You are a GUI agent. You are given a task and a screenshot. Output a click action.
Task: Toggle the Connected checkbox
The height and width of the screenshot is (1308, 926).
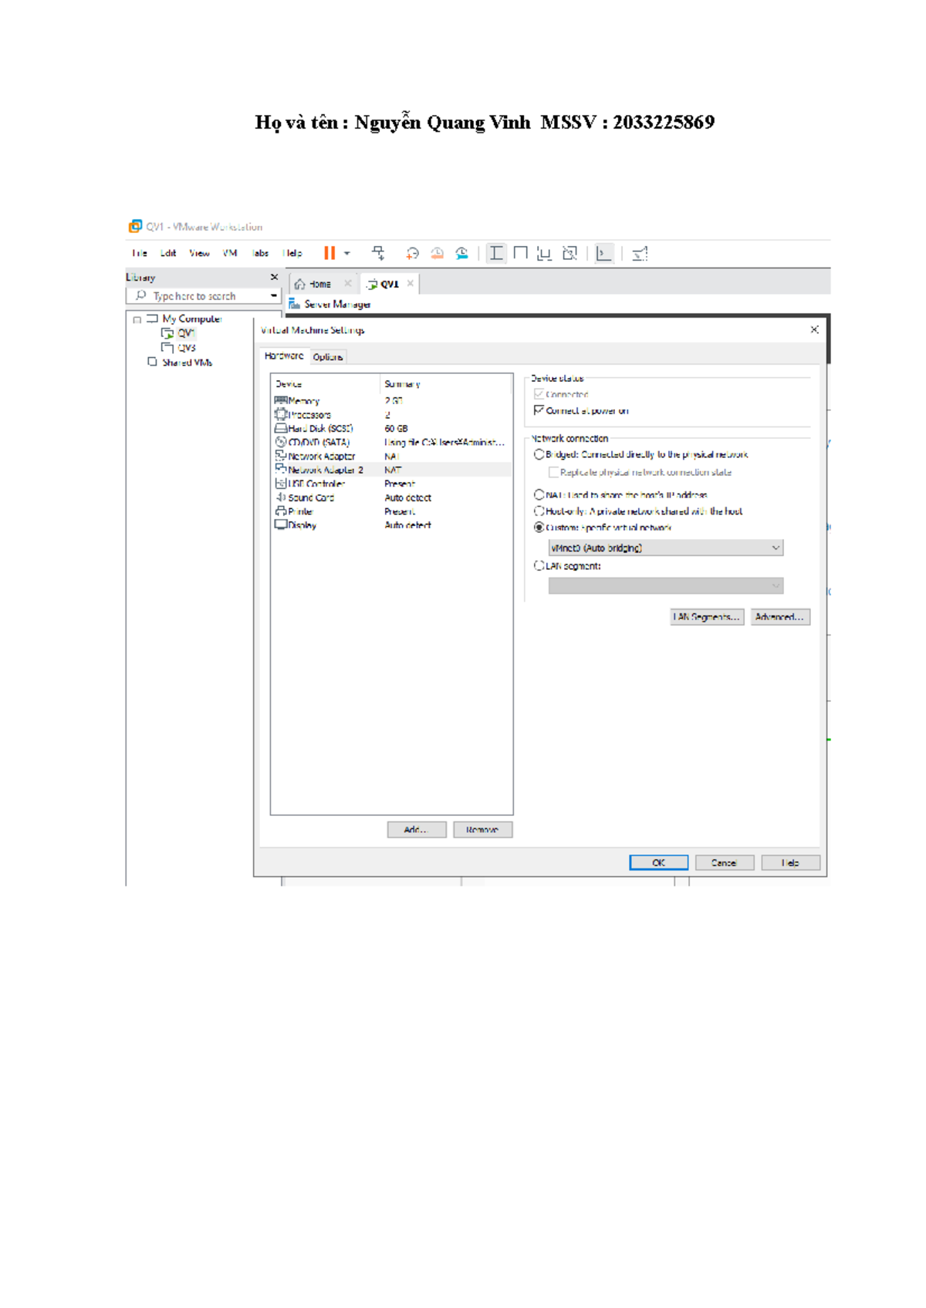tap(539, 394)
